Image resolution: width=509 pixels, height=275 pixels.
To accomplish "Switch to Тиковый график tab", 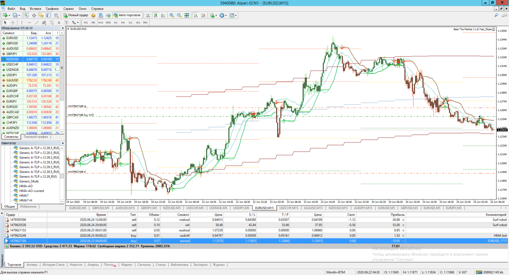I will tap(36, 137).
